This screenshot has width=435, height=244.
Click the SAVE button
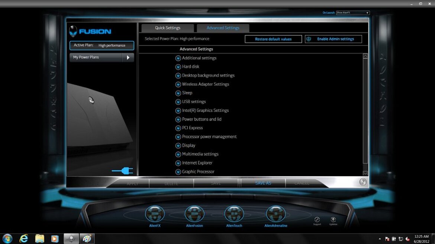(x=216, y=184)
